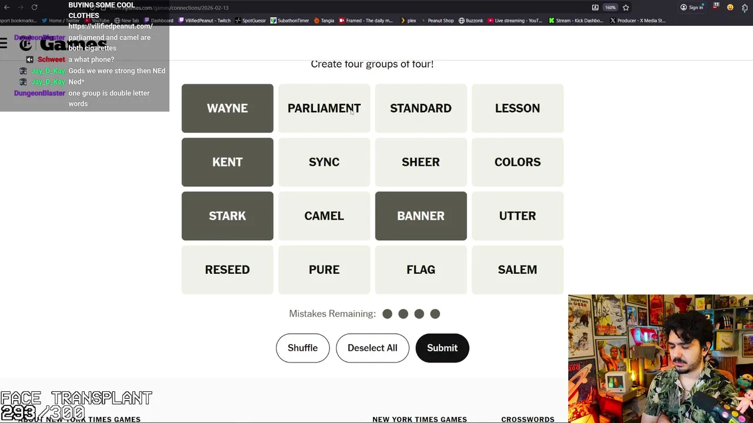Select the SYNC tile
Viewport: 753px width, 423px height.
324,162
